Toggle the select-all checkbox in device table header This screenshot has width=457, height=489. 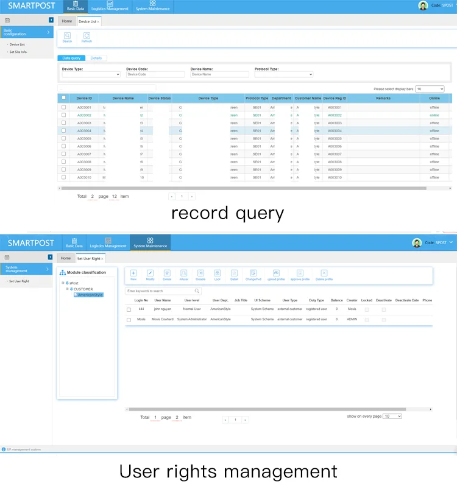(x=63, y=98)
